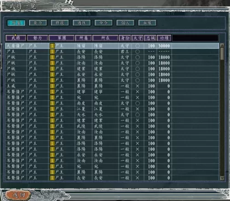Click 天水 in the 所在 column
Screen dimensions: 230x201
pos(98,115)
